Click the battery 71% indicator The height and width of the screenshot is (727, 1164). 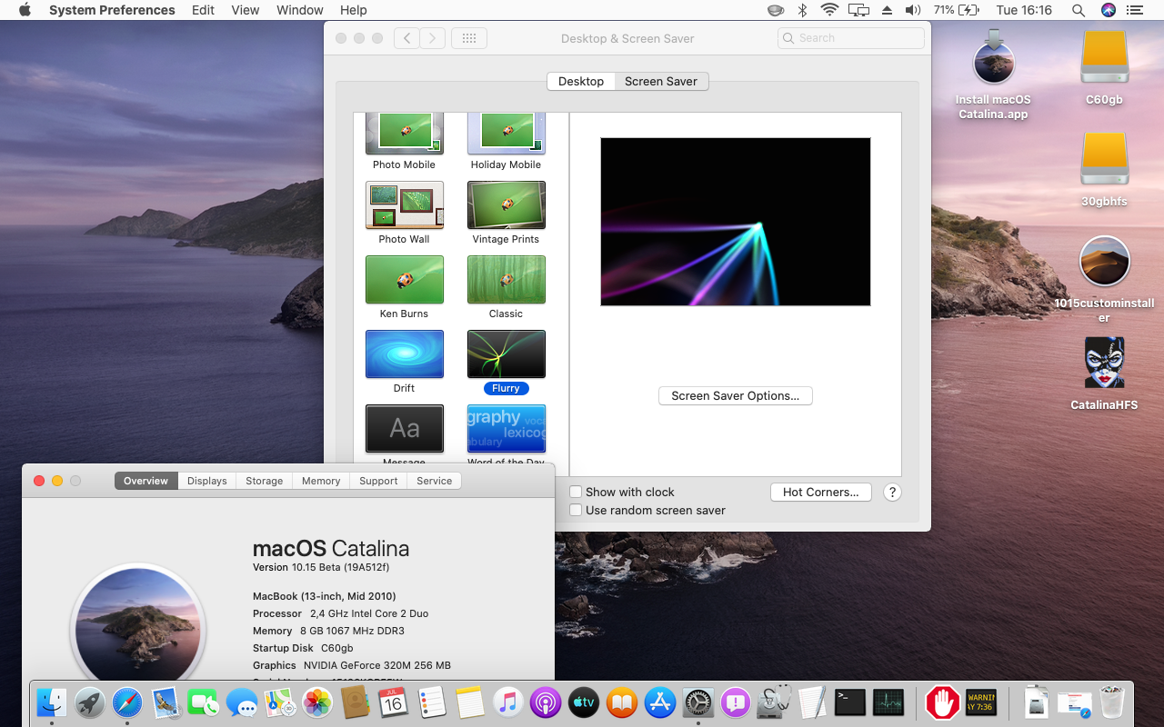click(x=956, y=10)
